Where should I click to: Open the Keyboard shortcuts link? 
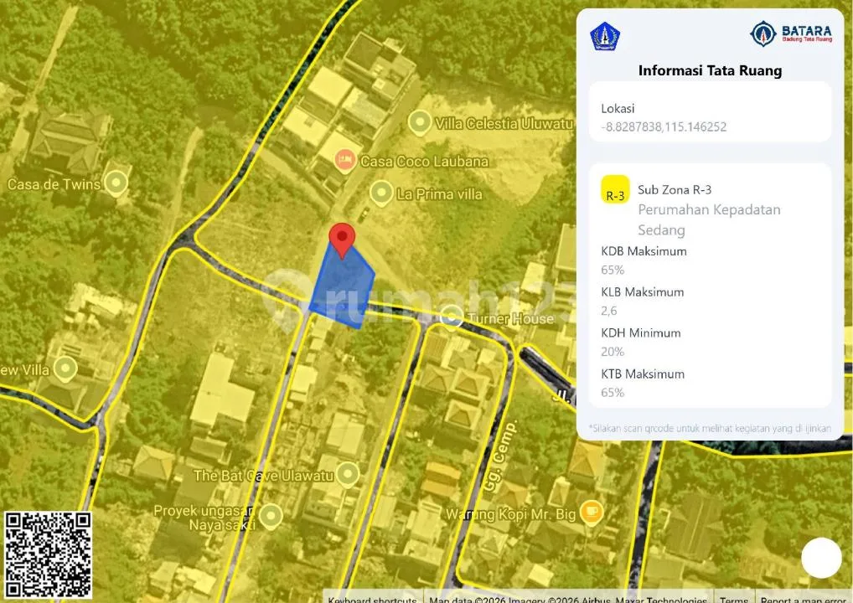coord(372,599)
